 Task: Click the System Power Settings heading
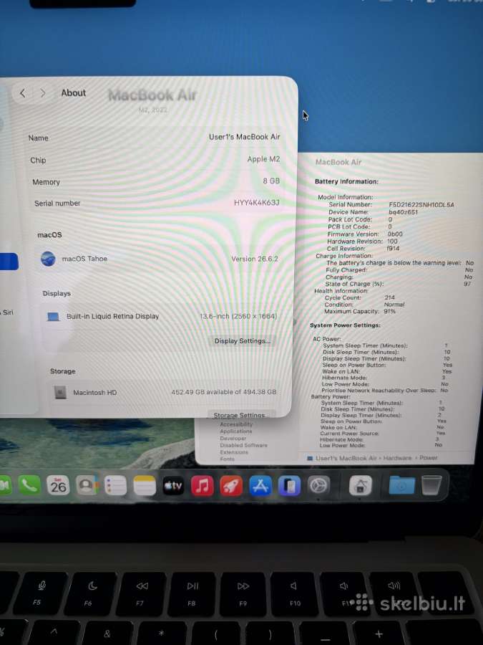pos(345,325)
